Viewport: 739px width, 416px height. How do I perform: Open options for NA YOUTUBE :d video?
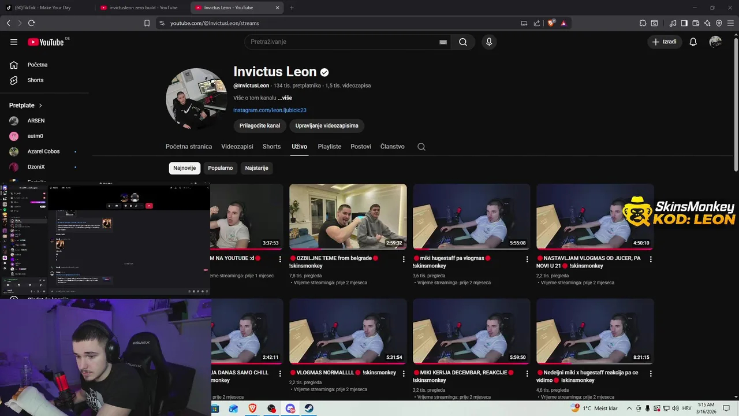[x=280, y=259]
